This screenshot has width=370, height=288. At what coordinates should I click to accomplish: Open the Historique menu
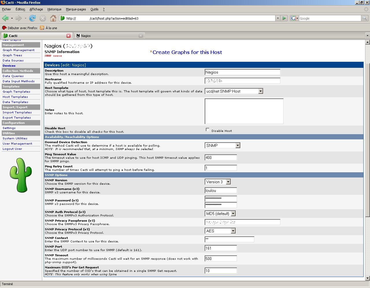(54, 9)
